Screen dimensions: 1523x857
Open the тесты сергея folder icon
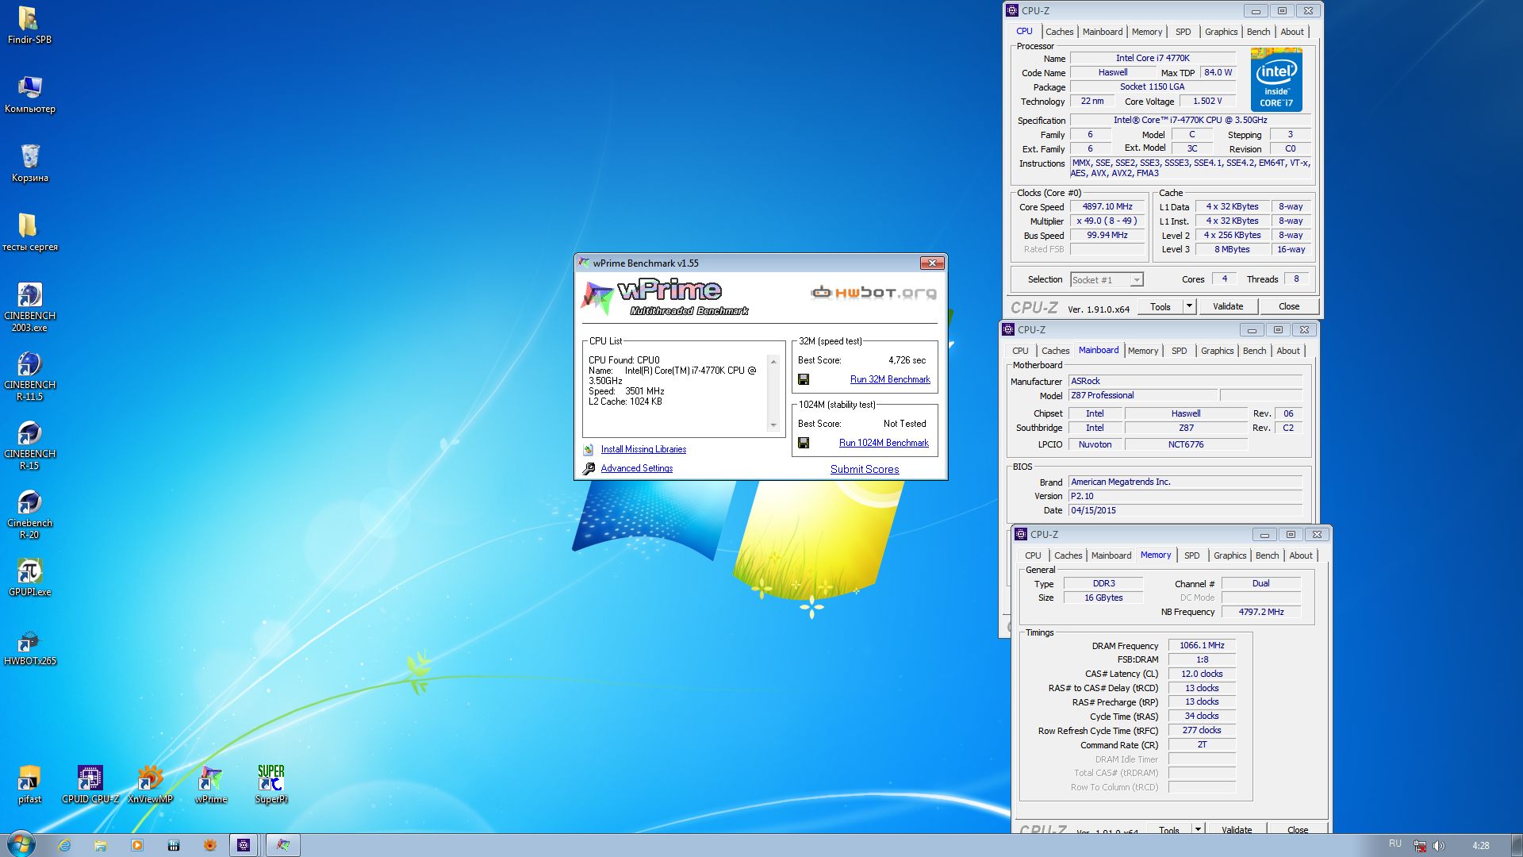click(29, 232)
